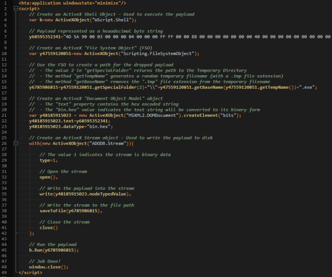
Task: Click the comment "Close the stream"
Action: click(x=64, y=222)
